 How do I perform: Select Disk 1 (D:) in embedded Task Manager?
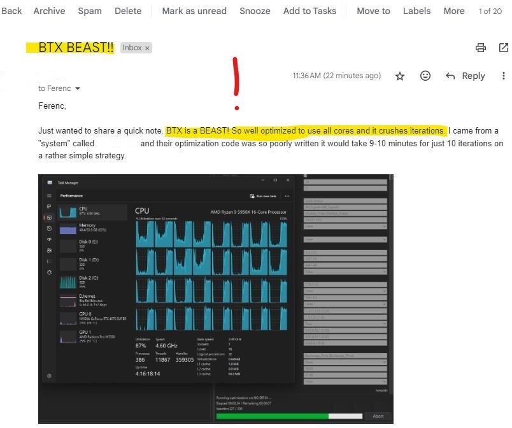pos(92,264)
